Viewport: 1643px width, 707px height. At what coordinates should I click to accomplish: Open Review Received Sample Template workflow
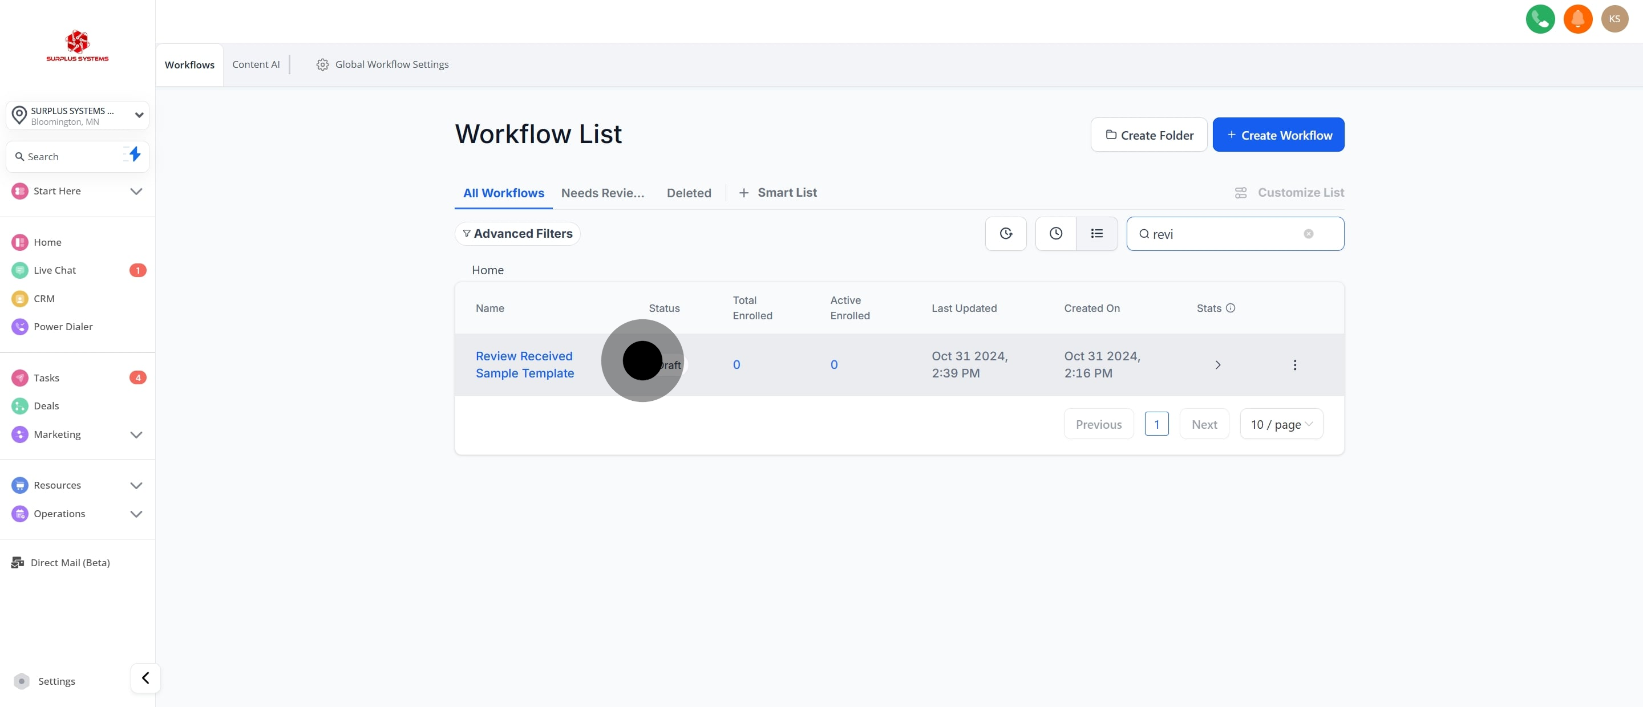pyautogui.click(x=524, y=364)
